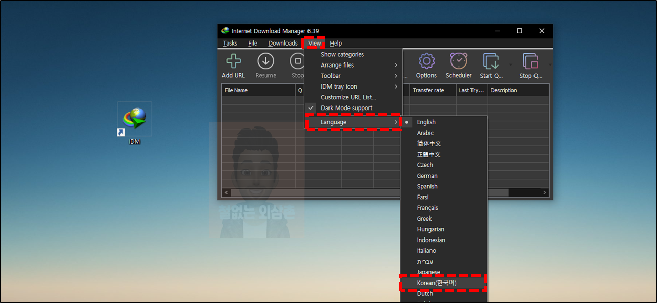Open the Tasks menu

coord(230,44)
